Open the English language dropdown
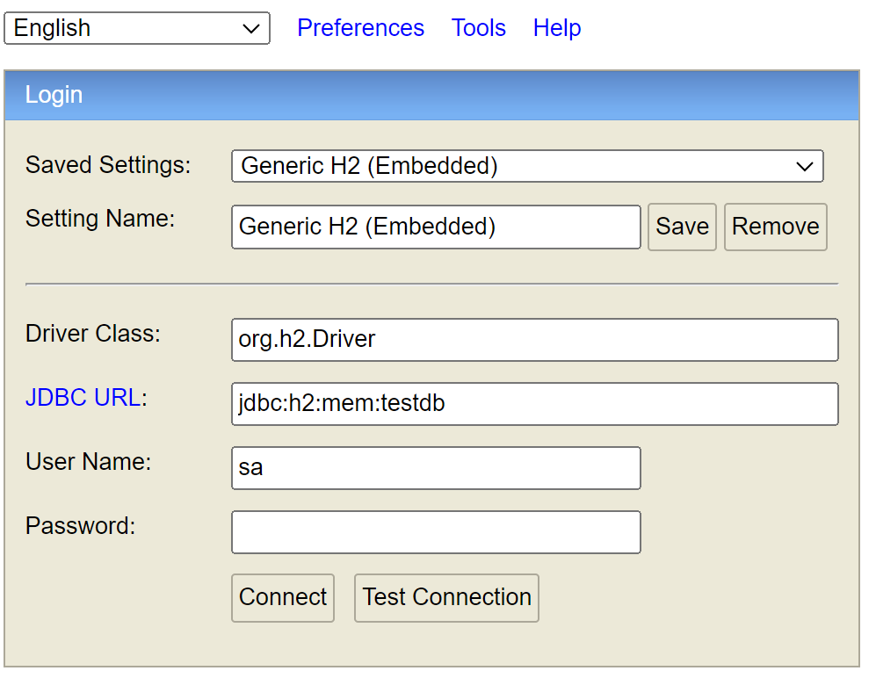This screenshot has height=678, width=876. [x=137, y=28]
